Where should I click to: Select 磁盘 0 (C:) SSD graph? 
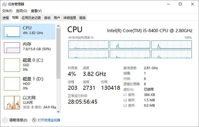12,65
